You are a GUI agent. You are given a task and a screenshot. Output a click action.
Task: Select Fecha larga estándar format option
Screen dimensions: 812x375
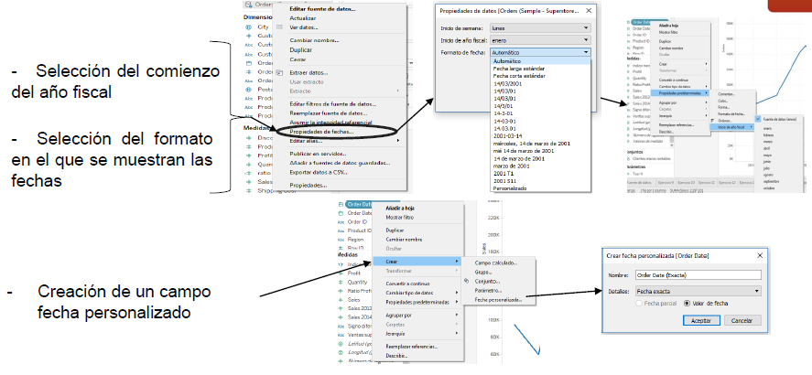(519, 69)
